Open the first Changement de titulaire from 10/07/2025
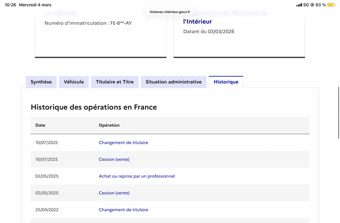Image resolution: width=340 pixels, height=223 pixels. [123, 143]
